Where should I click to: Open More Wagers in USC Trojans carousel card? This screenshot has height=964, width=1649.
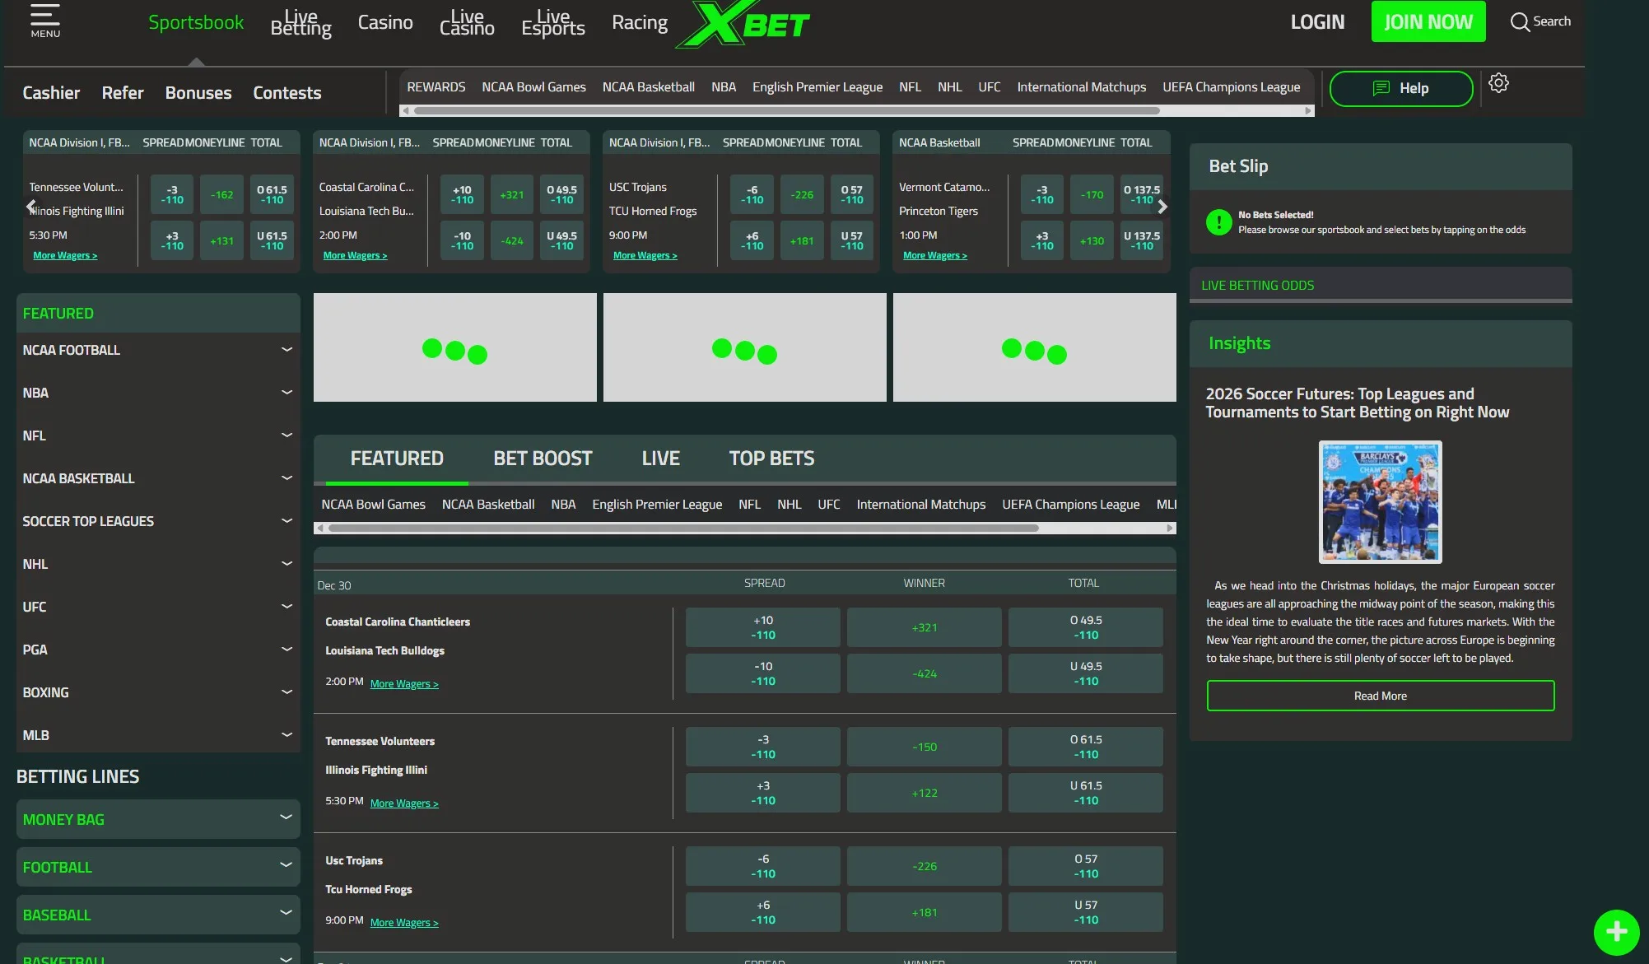(645, 255)
